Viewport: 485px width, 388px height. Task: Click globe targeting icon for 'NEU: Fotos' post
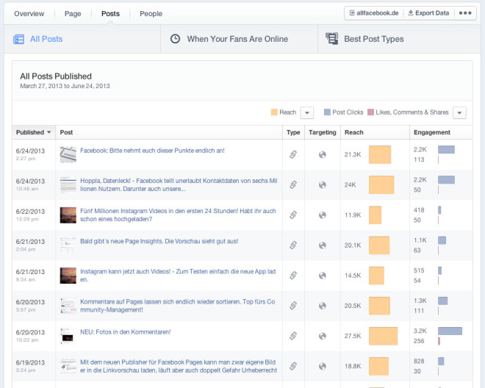323,336
